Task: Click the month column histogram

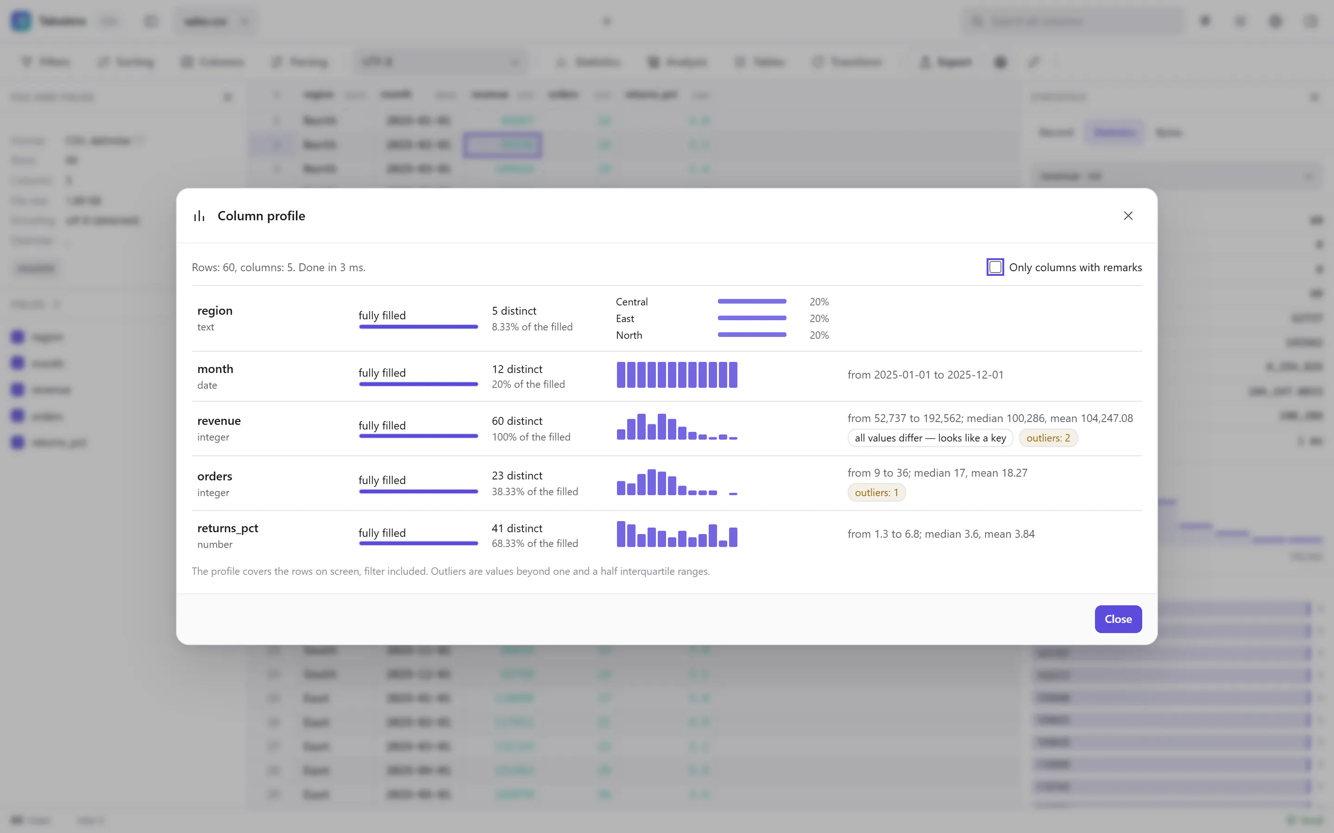Action: coord(677,375)
